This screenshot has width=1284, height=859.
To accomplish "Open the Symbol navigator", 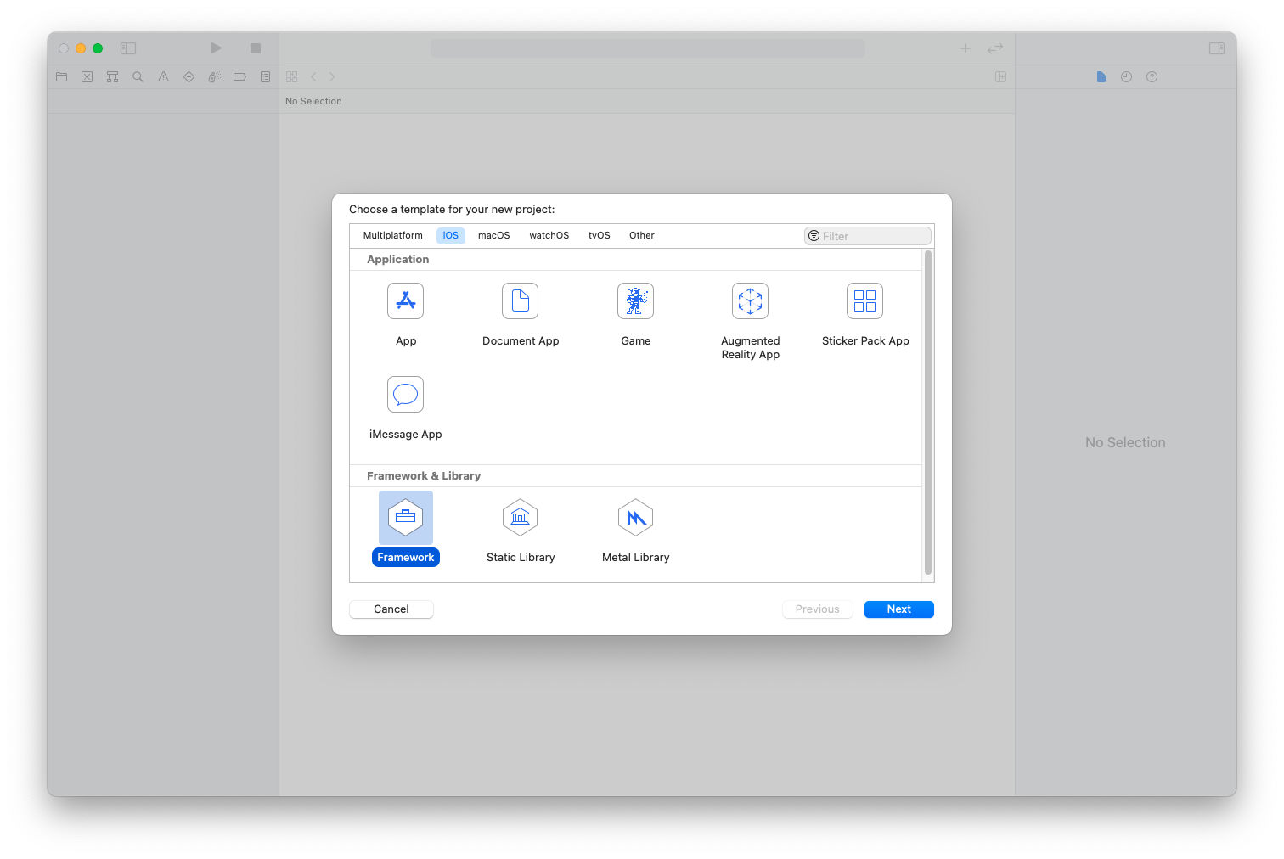I will pos(112,76).
